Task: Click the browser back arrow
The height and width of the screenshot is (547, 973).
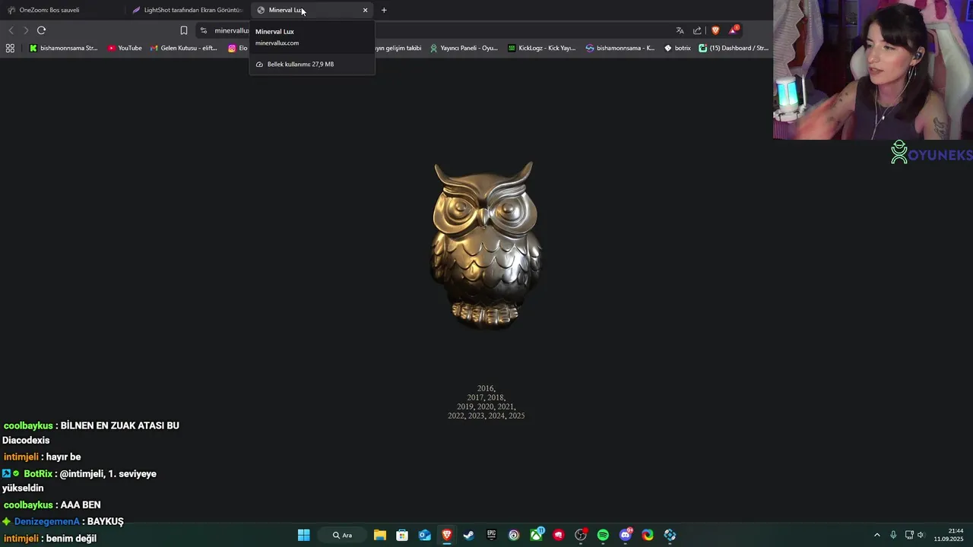Action: click(x=11, y=30)
